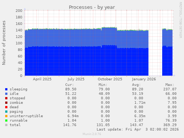The image size is (184, 138).
Task: Select the 'paging' legend label
Action: (x=16, y=112)
